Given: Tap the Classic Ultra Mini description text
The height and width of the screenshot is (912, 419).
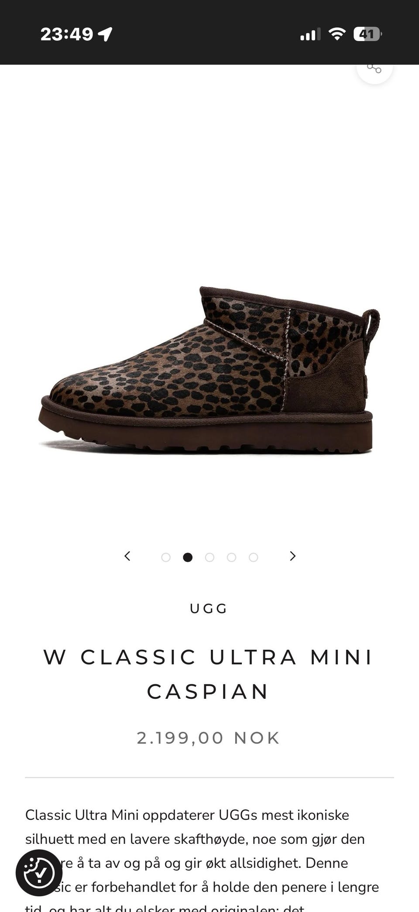Looking at the screenshot, I should [x=202, y=859].
